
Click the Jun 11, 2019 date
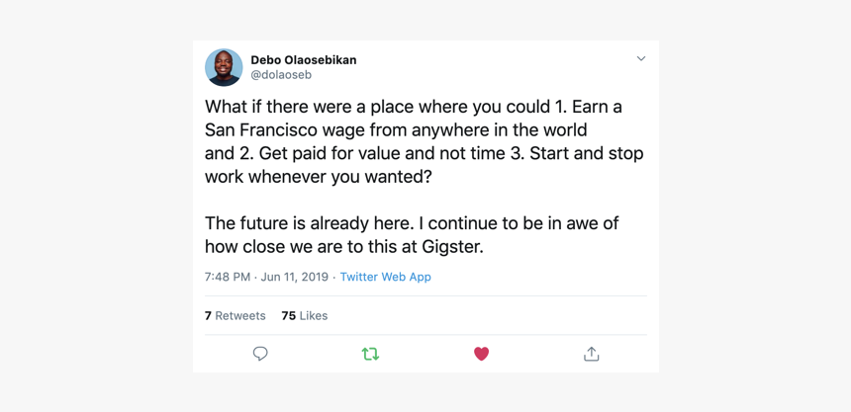294,277
